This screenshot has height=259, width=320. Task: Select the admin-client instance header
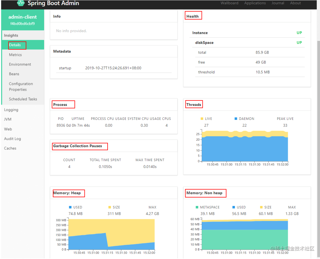pyautogui.click(x=22, y=20)
